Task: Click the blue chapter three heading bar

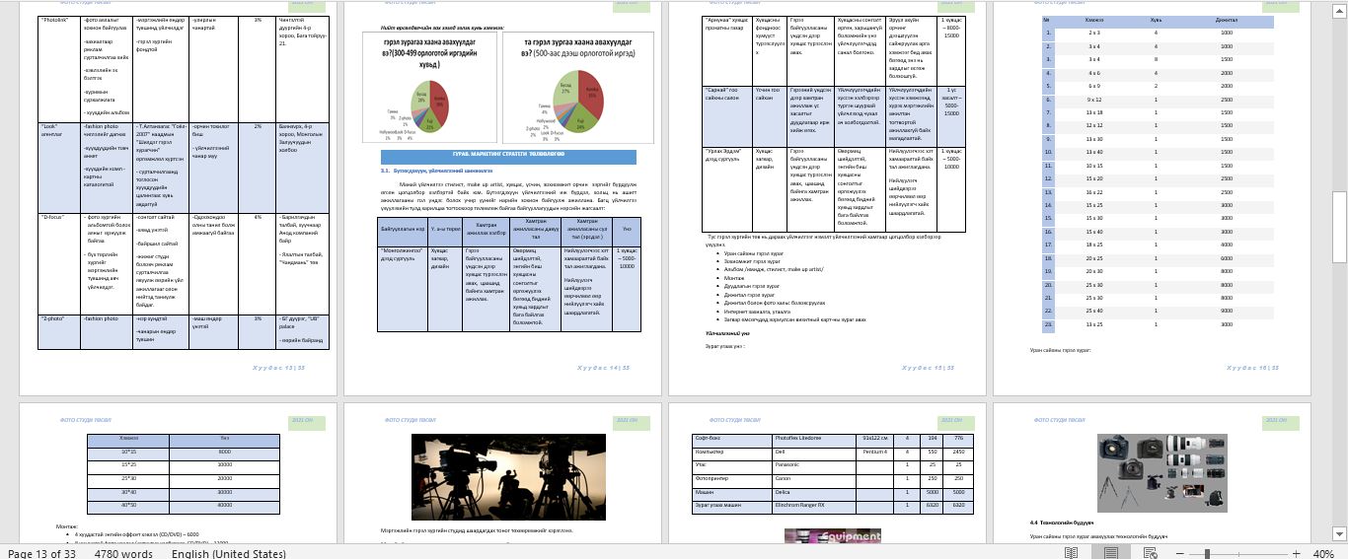Action: click(x=508, y=156)
